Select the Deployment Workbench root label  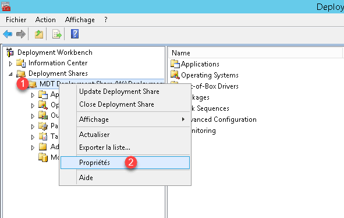pyautogui.click(x=55, y=52)
